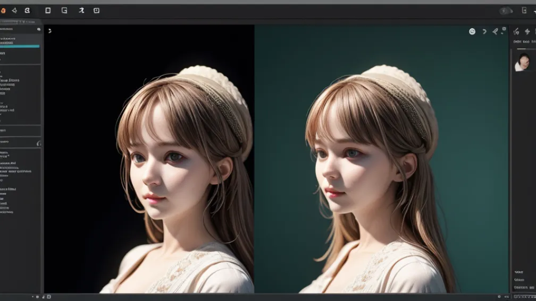Select the pen-shaped tool in the top toolbar
536x301 pixels.
click(x=14, y=11)
